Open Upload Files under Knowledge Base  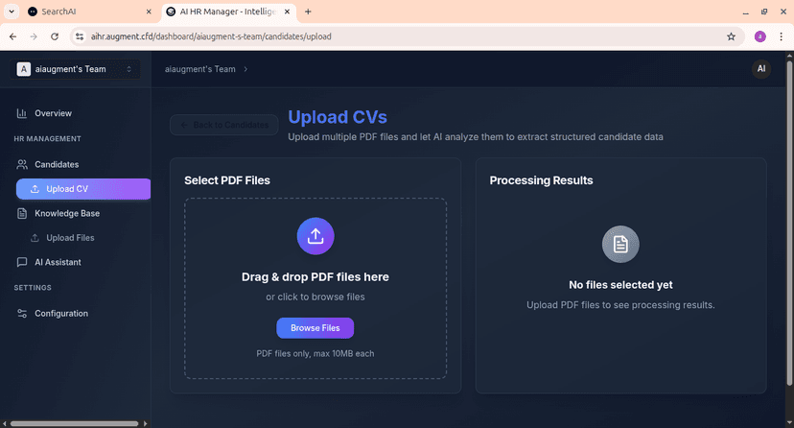[x=70, y=238]
